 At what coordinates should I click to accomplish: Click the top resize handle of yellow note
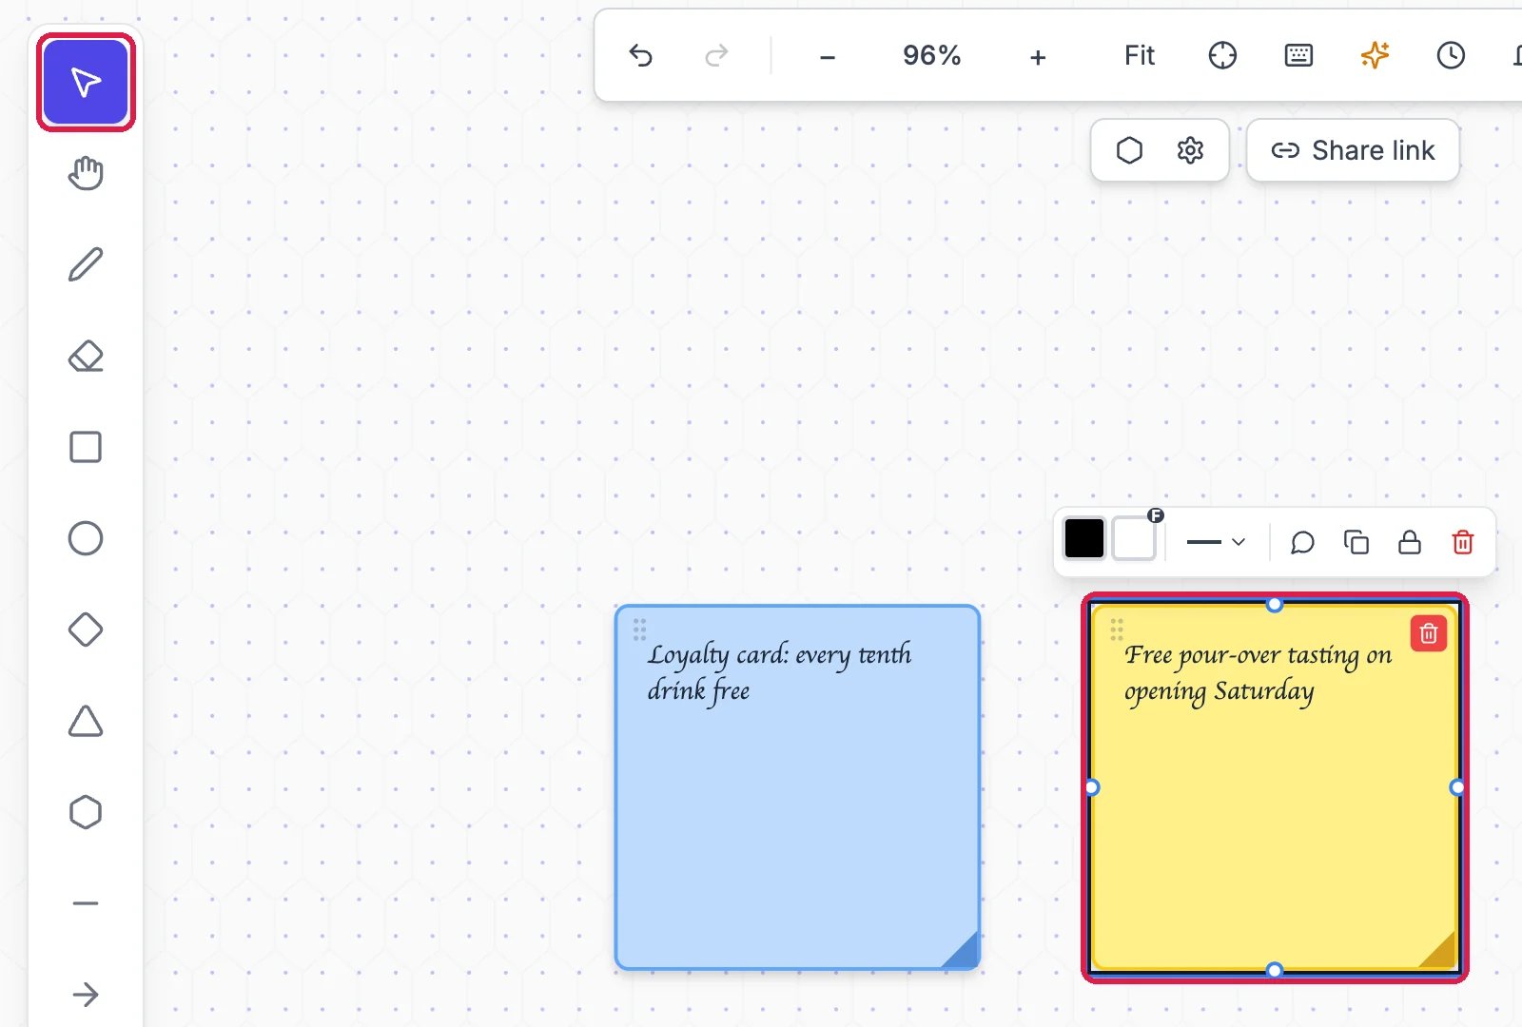[x=1275, y=604]
